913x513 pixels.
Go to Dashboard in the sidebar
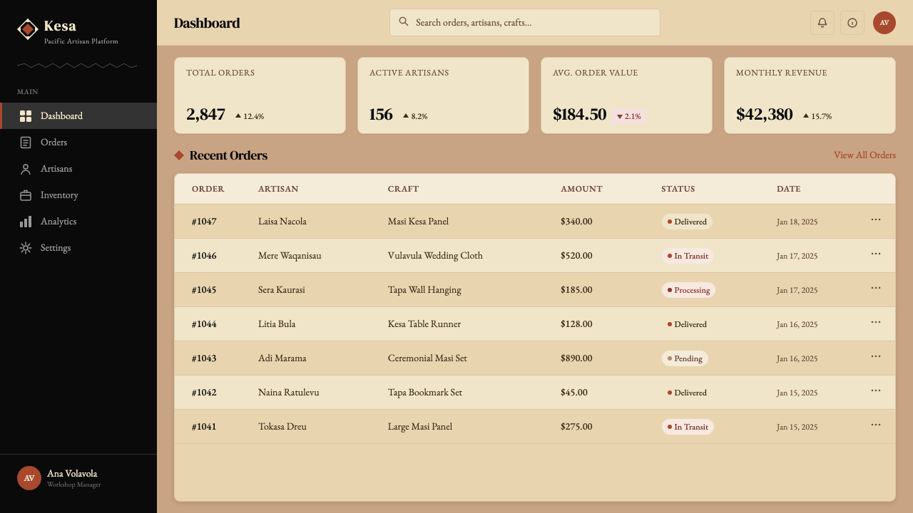(78, 116)
